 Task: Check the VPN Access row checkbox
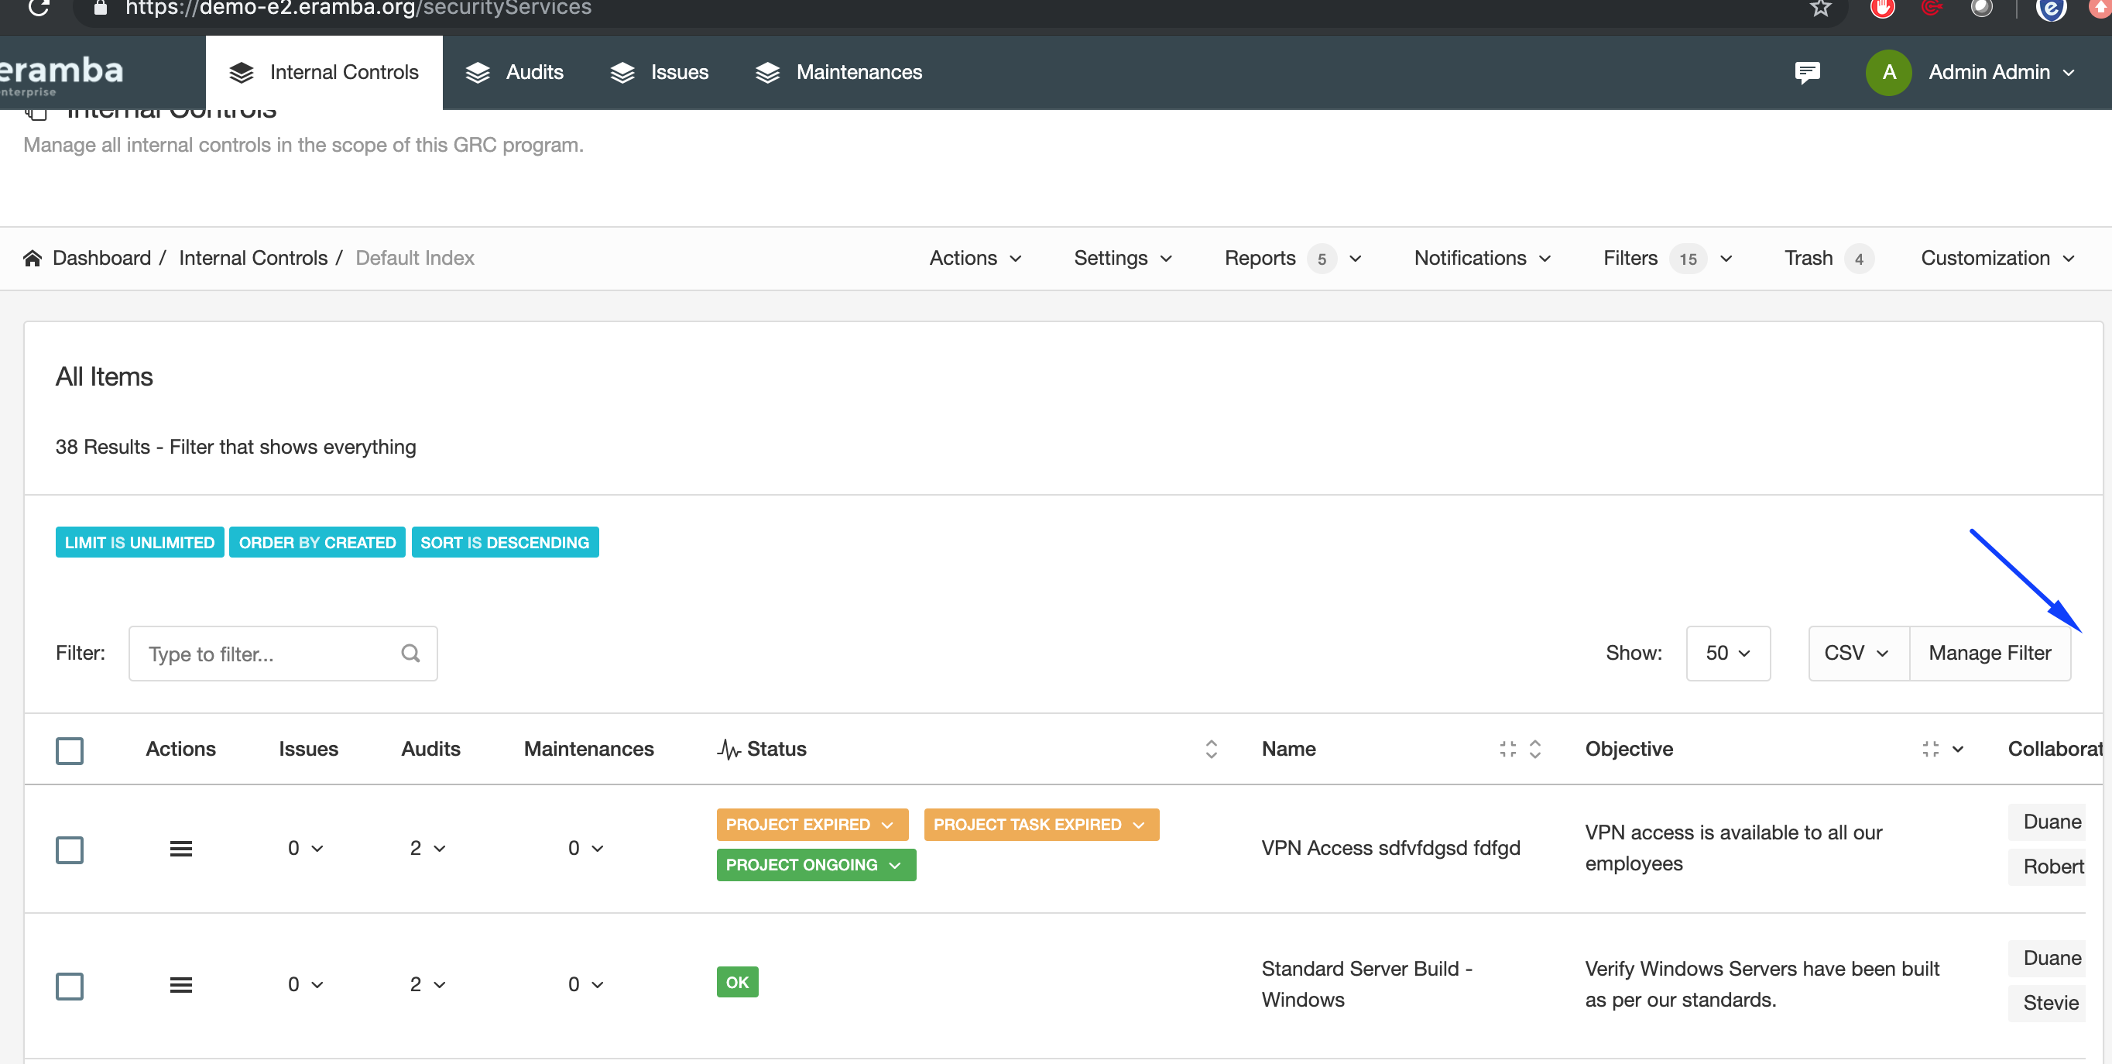(x=70, y=850)
